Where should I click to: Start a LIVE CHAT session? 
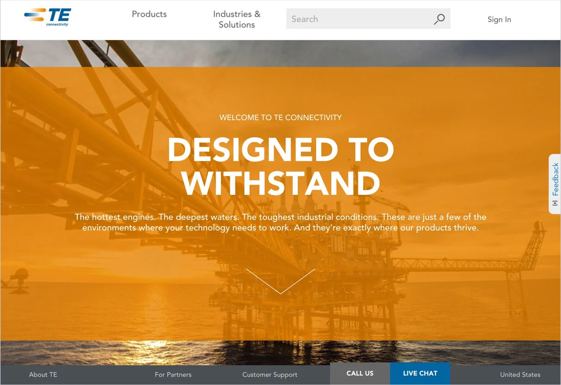click(x=420, y=373)
